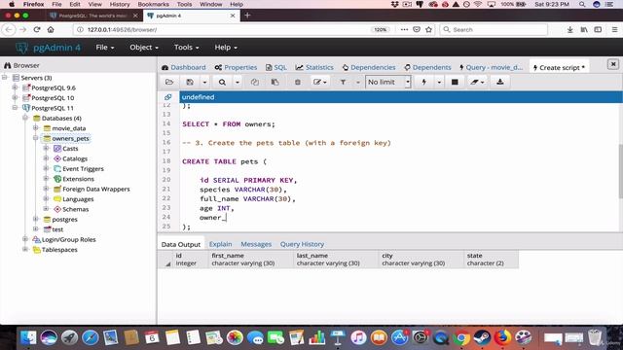This screenshot has width=623, height=350.
Task: Expand the PostgreSQL 9.6 server node
Action: [16, 87]
